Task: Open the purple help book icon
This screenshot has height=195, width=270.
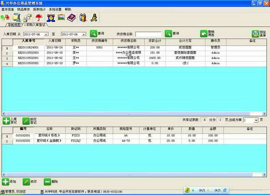Action: point(71,17)
